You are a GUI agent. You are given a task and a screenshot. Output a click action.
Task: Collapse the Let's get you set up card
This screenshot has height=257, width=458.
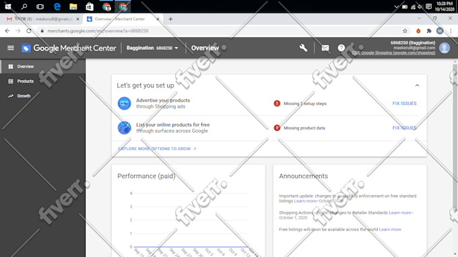tap(417, 85)
